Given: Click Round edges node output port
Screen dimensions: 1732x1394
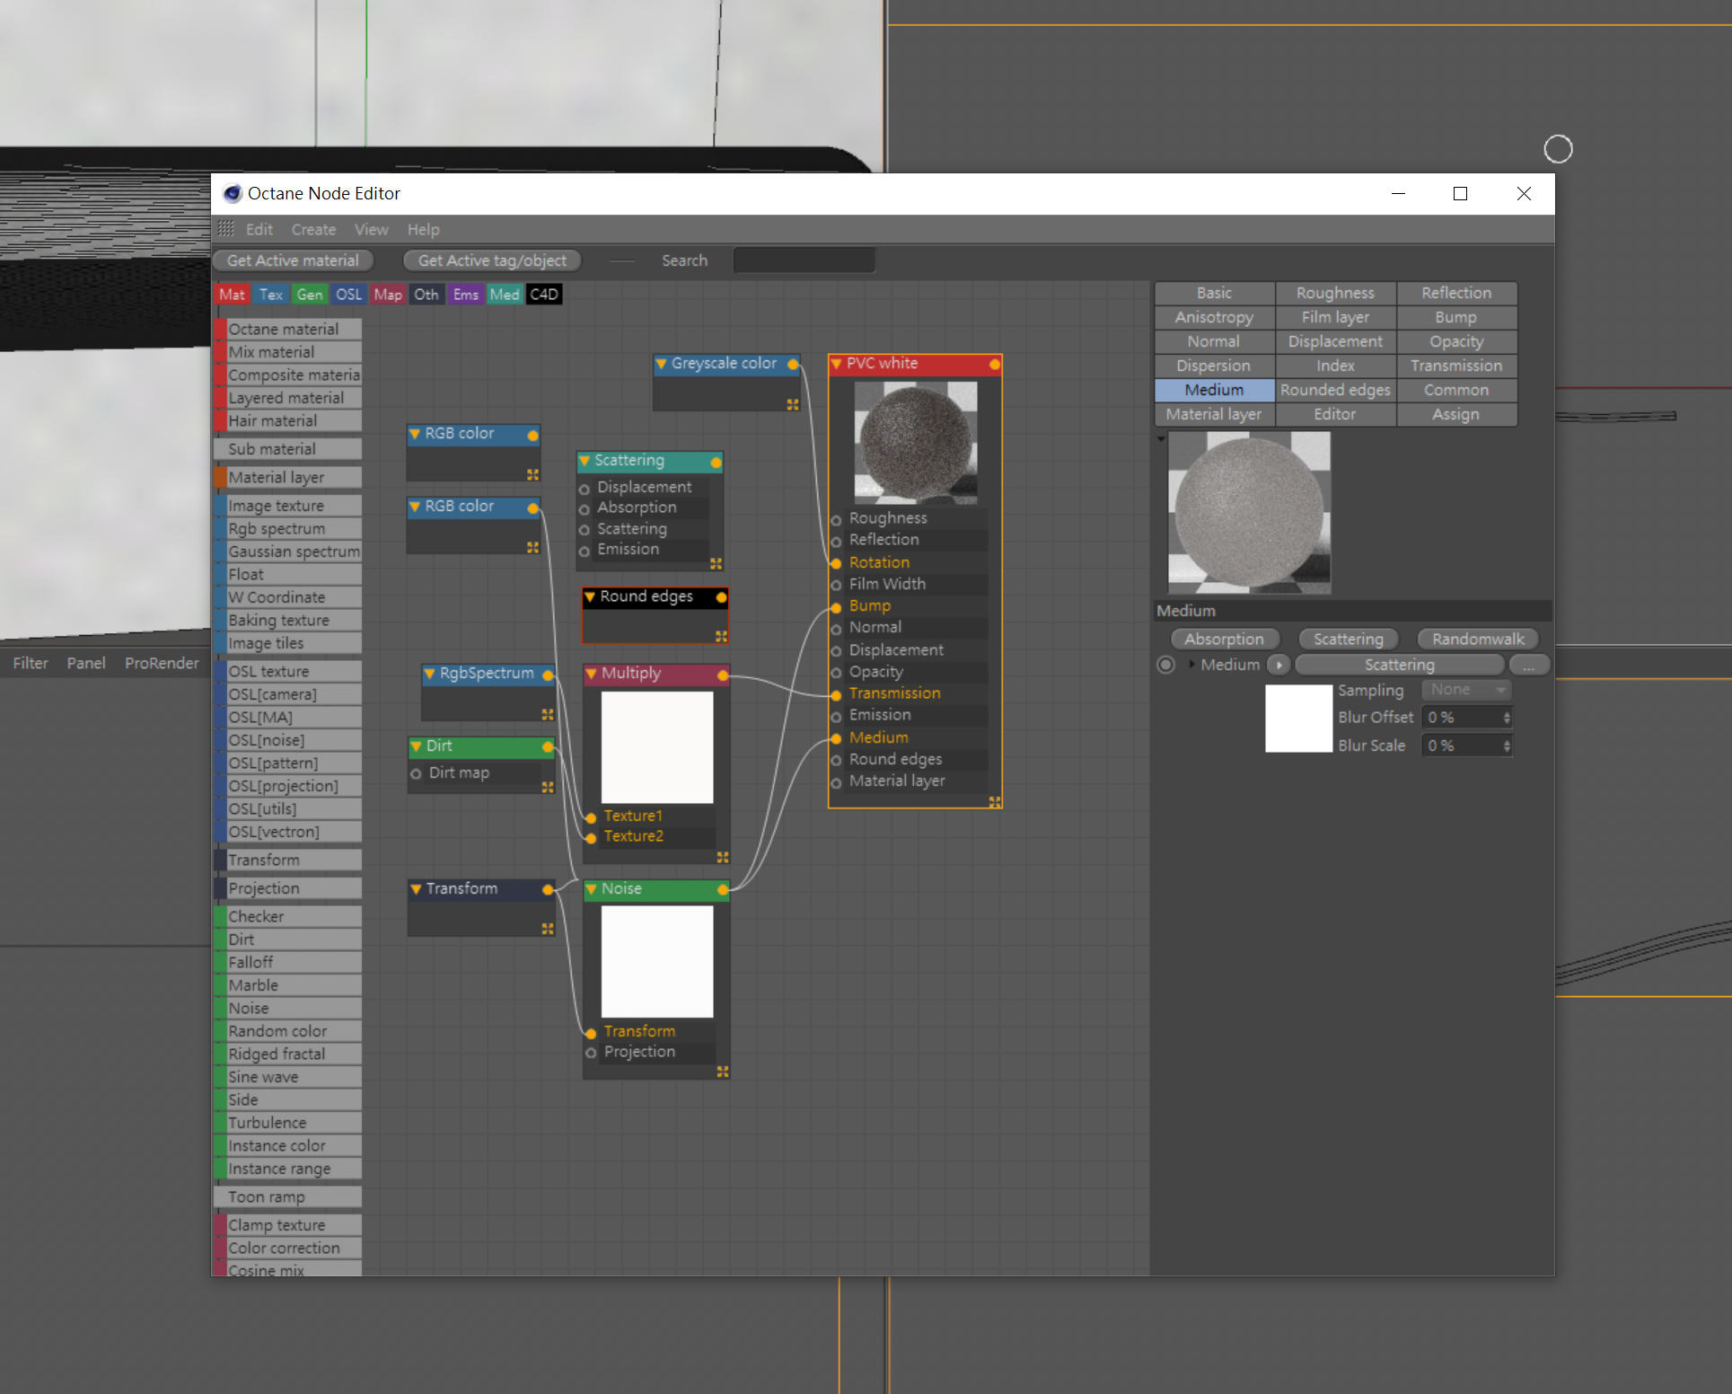Looking at the screenshot, I should (x=721, y=597).
